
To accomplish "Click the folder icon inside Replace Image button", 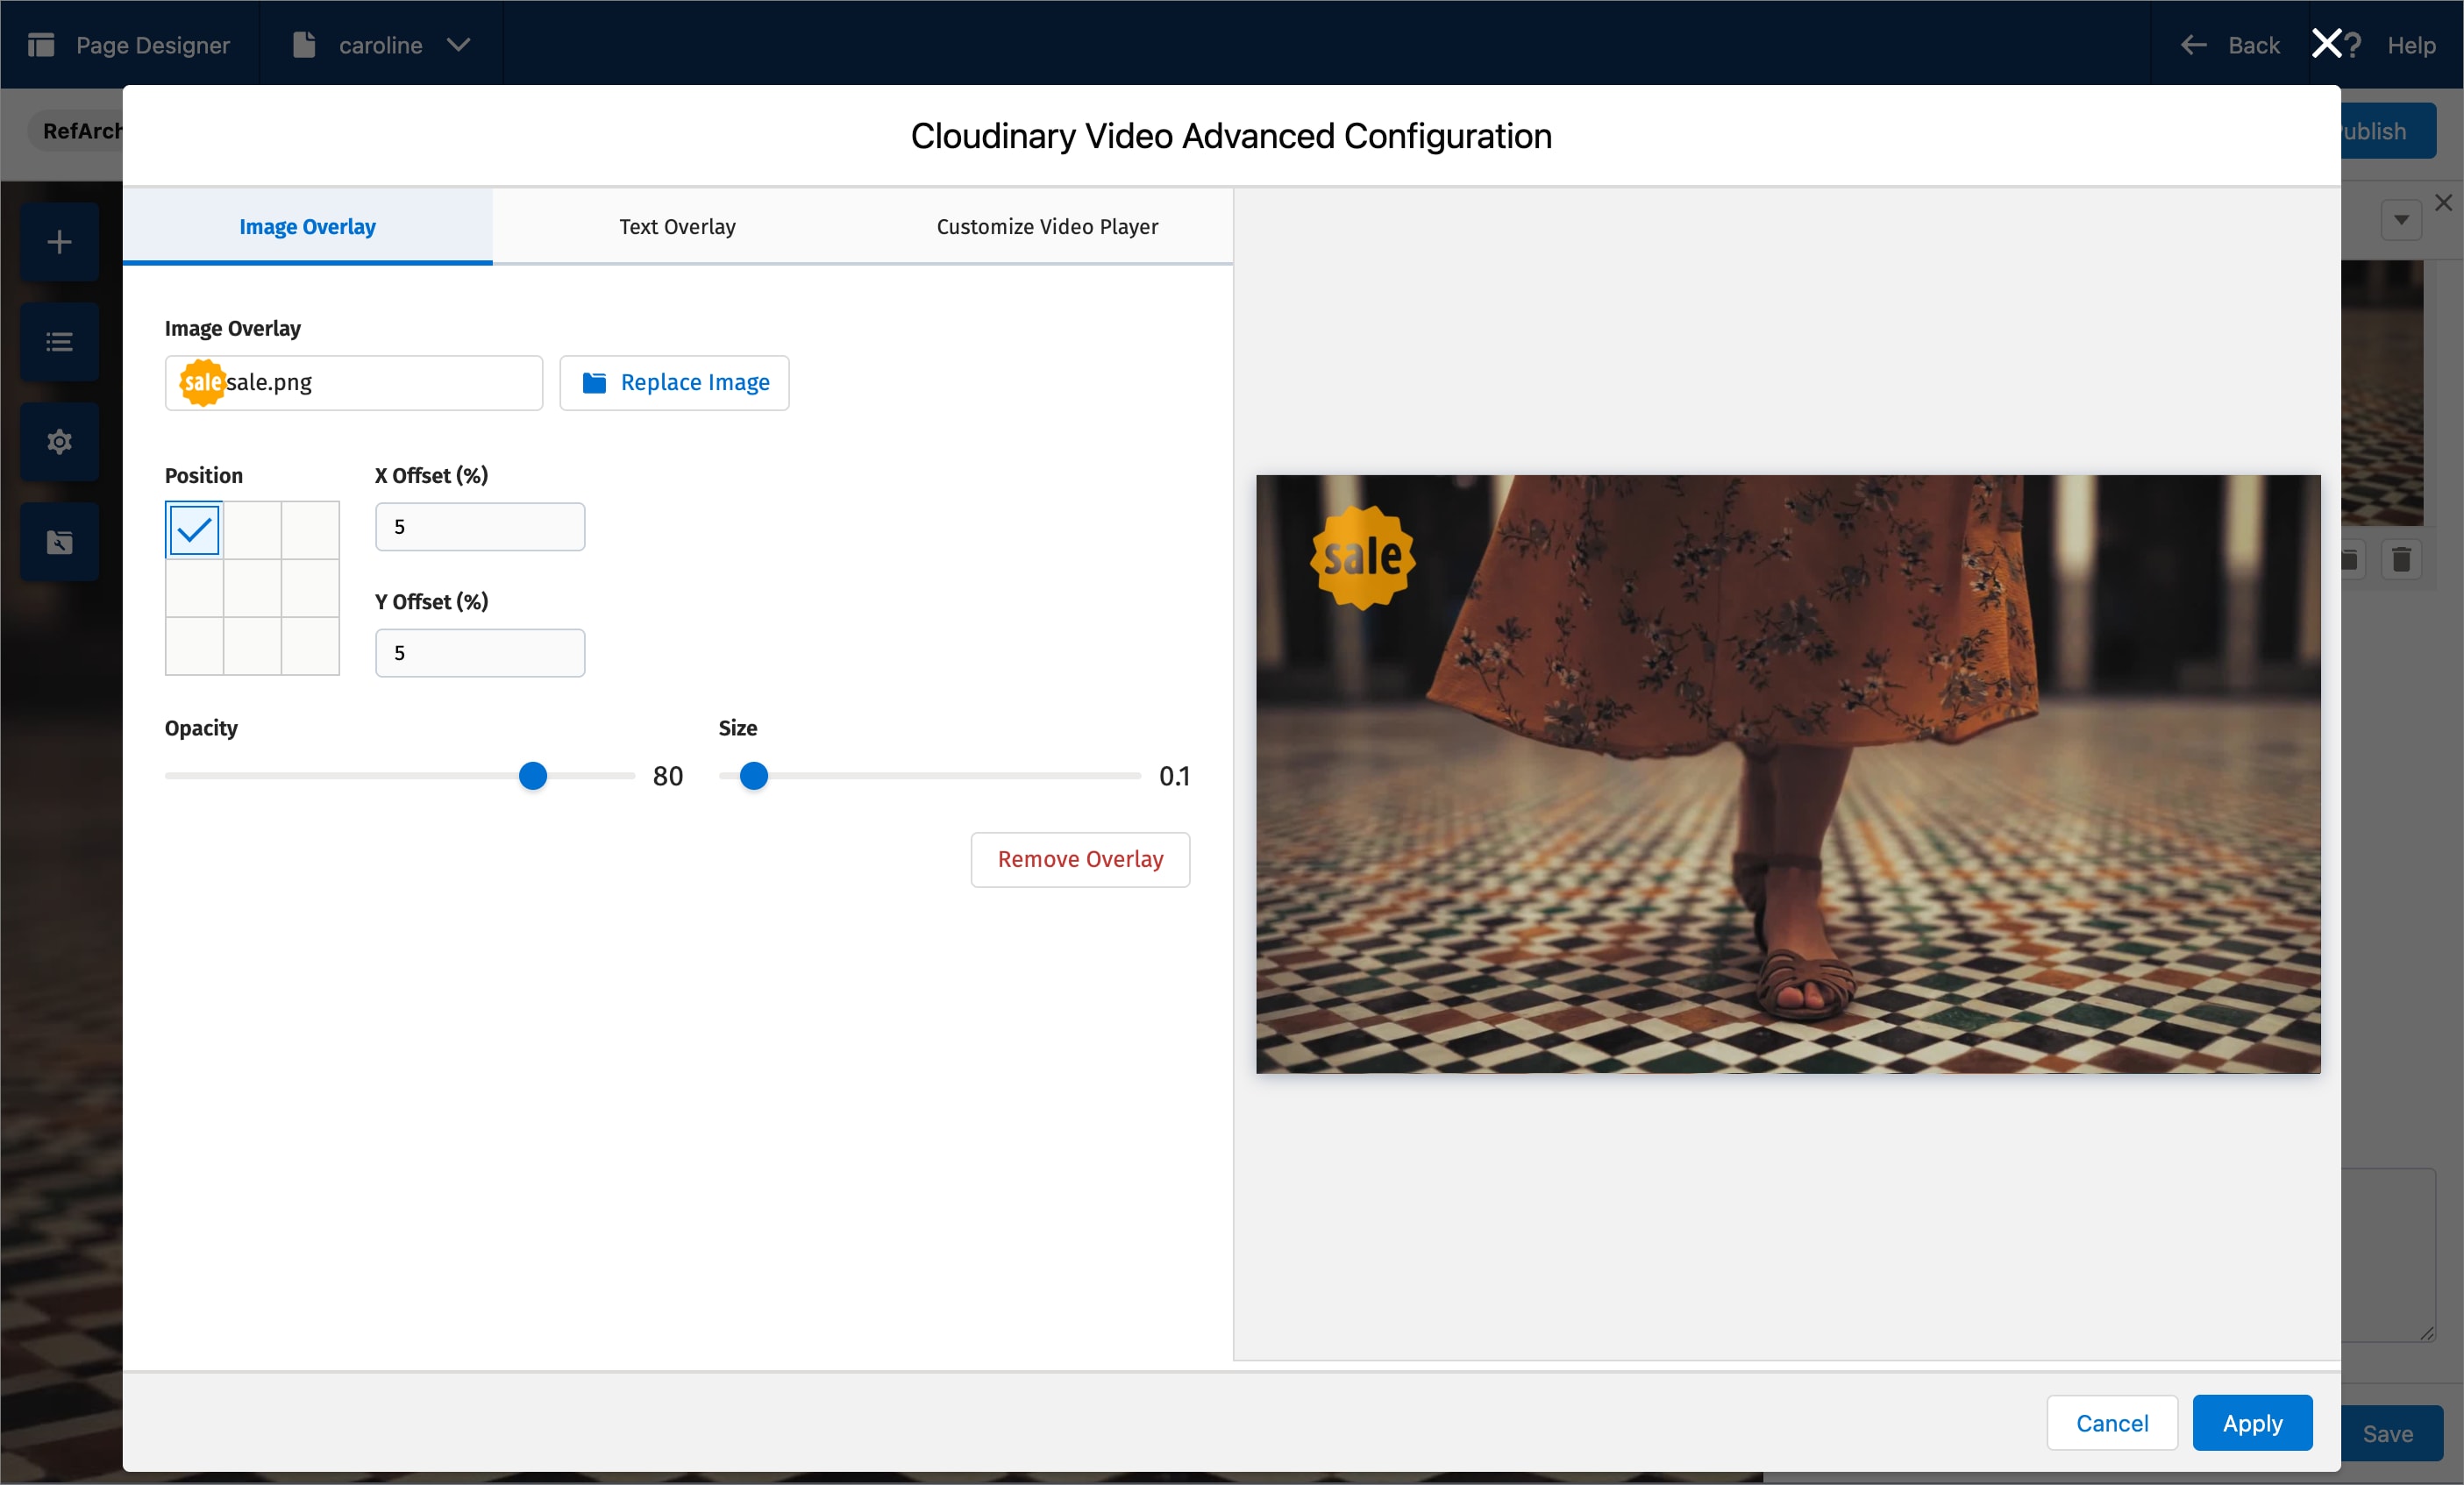I will pyautogui.click(x=594, y=383).
